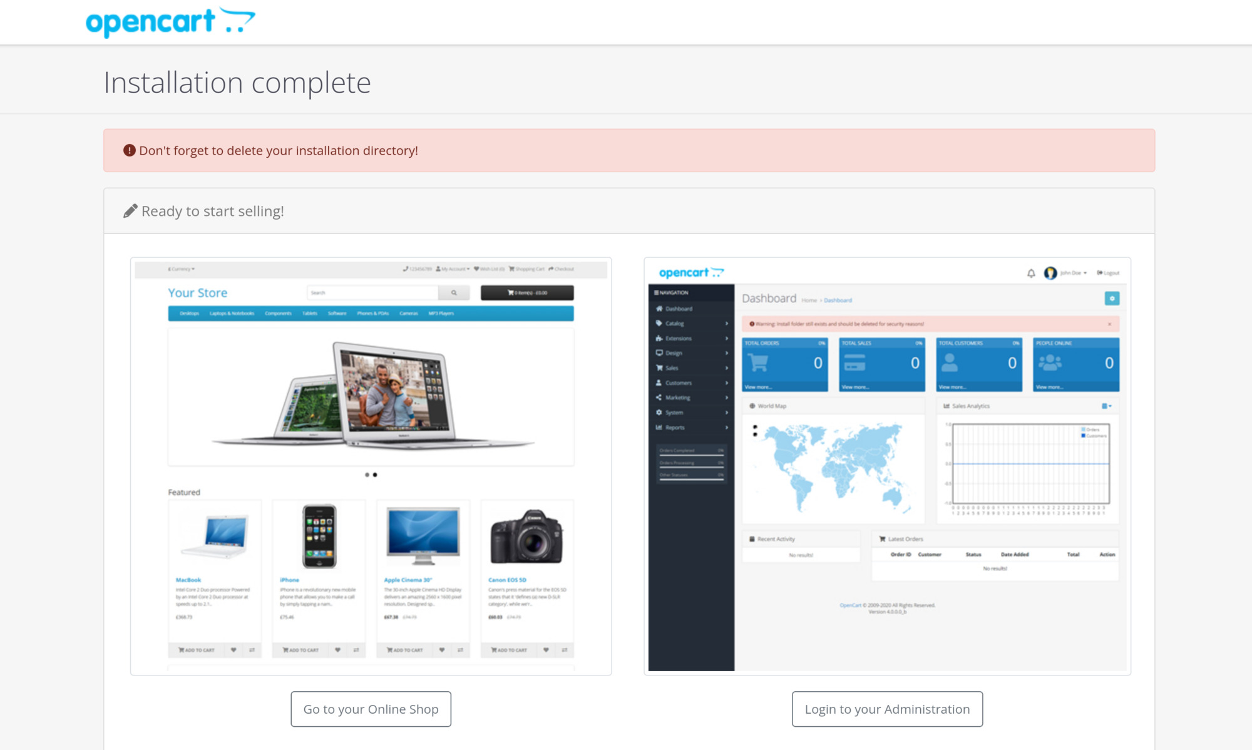Click the Reports chart icon
This screenshot has height=750, width=1252.
click(x=658, y=428)
